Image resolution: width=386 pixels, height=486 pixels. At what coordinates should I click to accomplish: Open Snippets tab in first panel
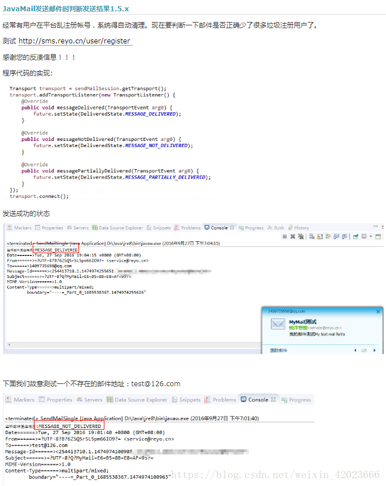click(x=159, y=228)
